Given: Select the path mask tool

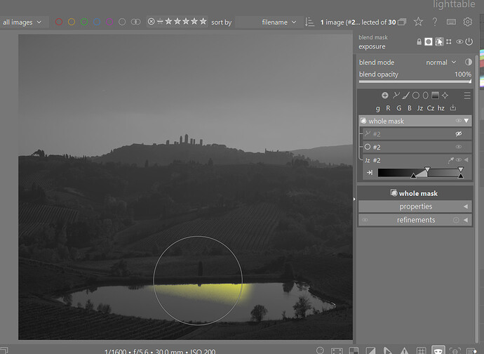Looking at the screenshot, I should (396, 96).
